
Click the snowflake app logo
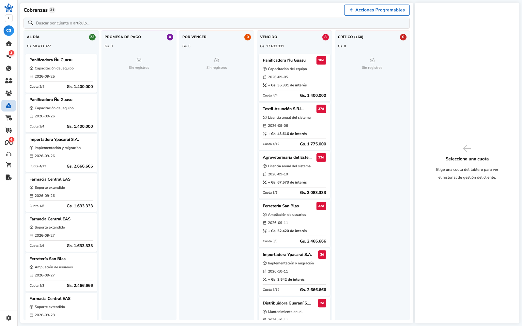pyautogui.click(x=9, y=8)
